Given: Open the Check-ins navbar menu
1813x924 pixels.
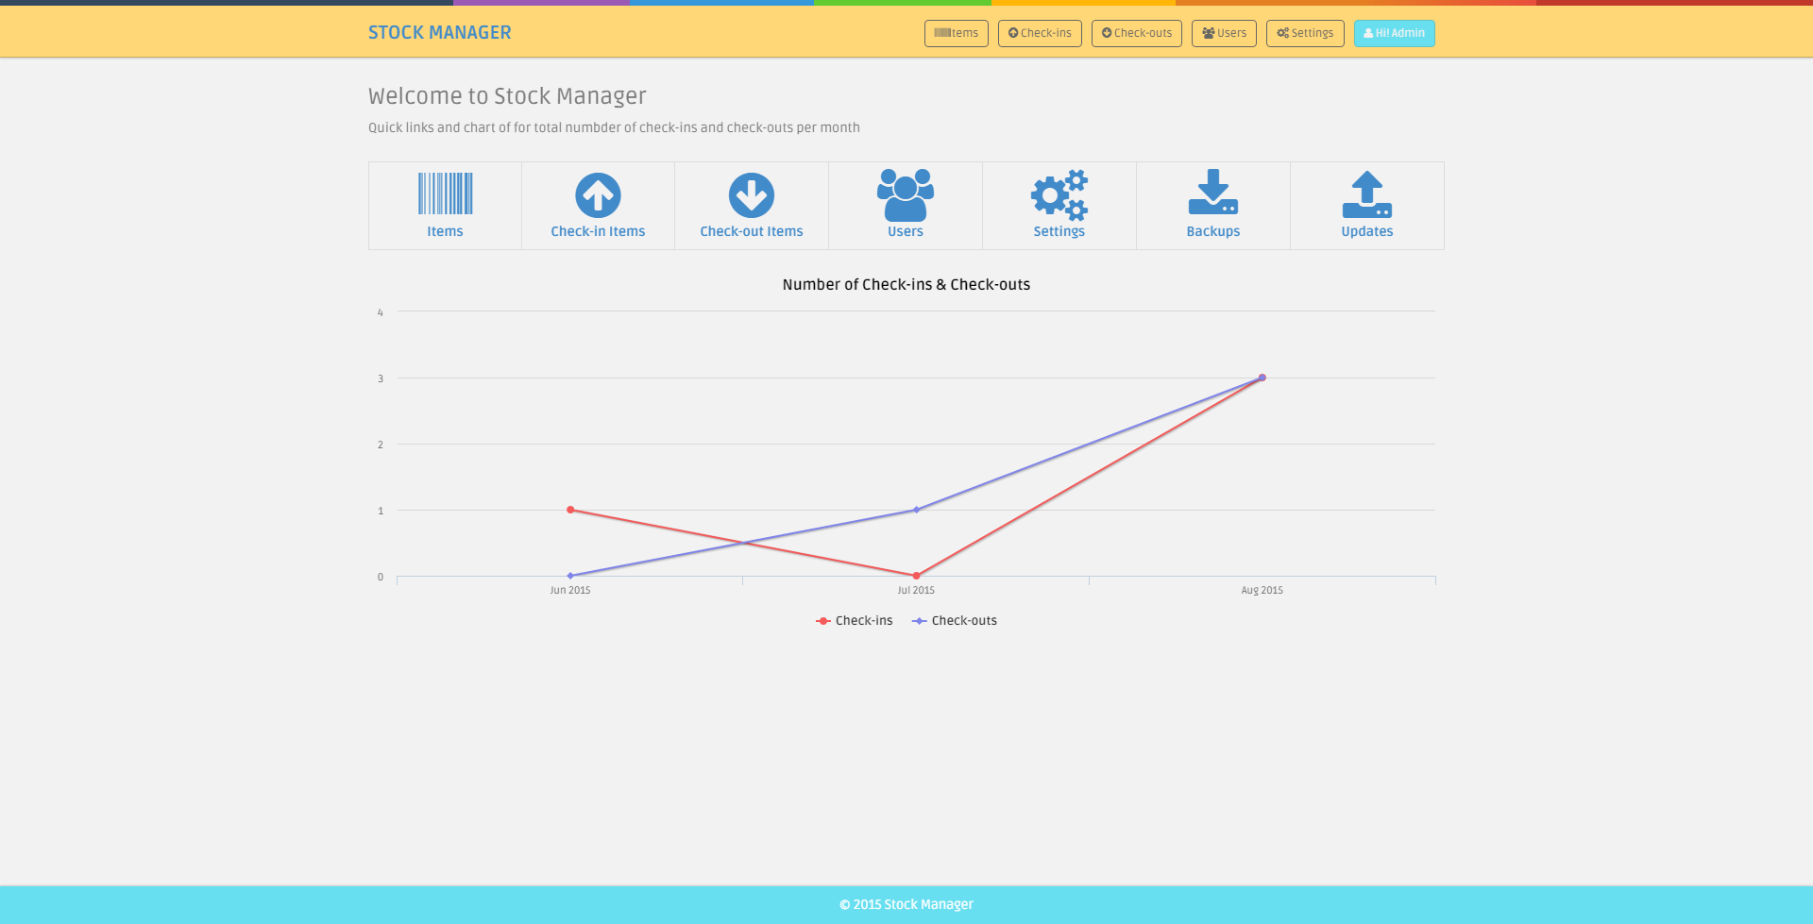Looking at the screenshot, I should click(1040, 33).
